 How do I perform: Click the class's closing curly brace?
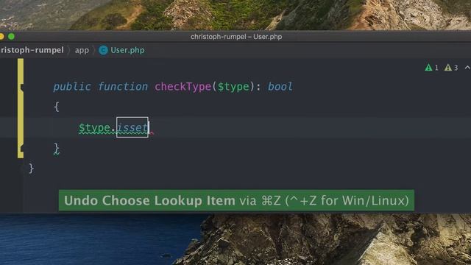pyautogui.click(x=31, y=169)
